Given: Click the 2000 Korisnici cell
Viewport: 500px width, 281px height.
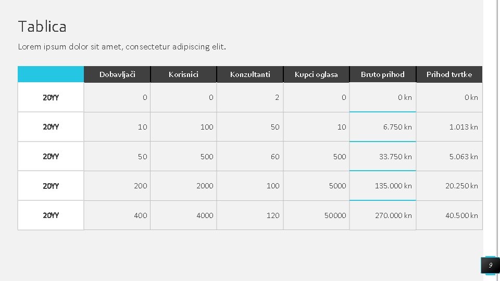Looking at the screenshot, I should (205, 186).
